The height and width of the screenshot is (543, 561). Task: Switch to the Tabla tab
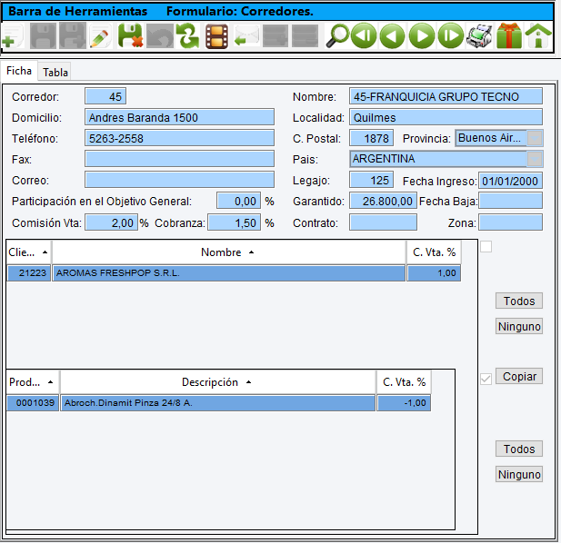click(x=55, y=72)
